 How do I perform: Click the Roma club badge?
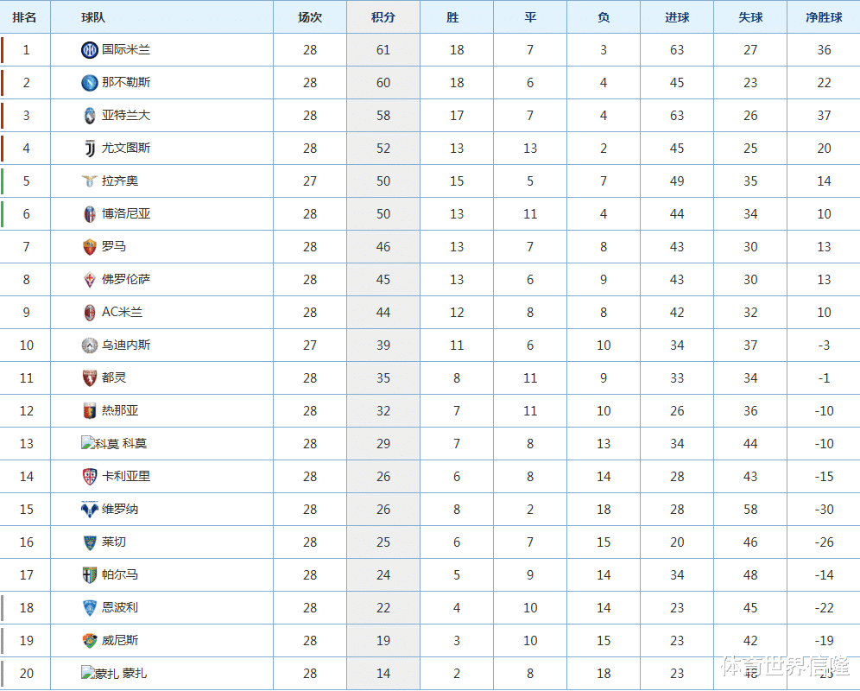pyautogui.click(x=89, y=247)
